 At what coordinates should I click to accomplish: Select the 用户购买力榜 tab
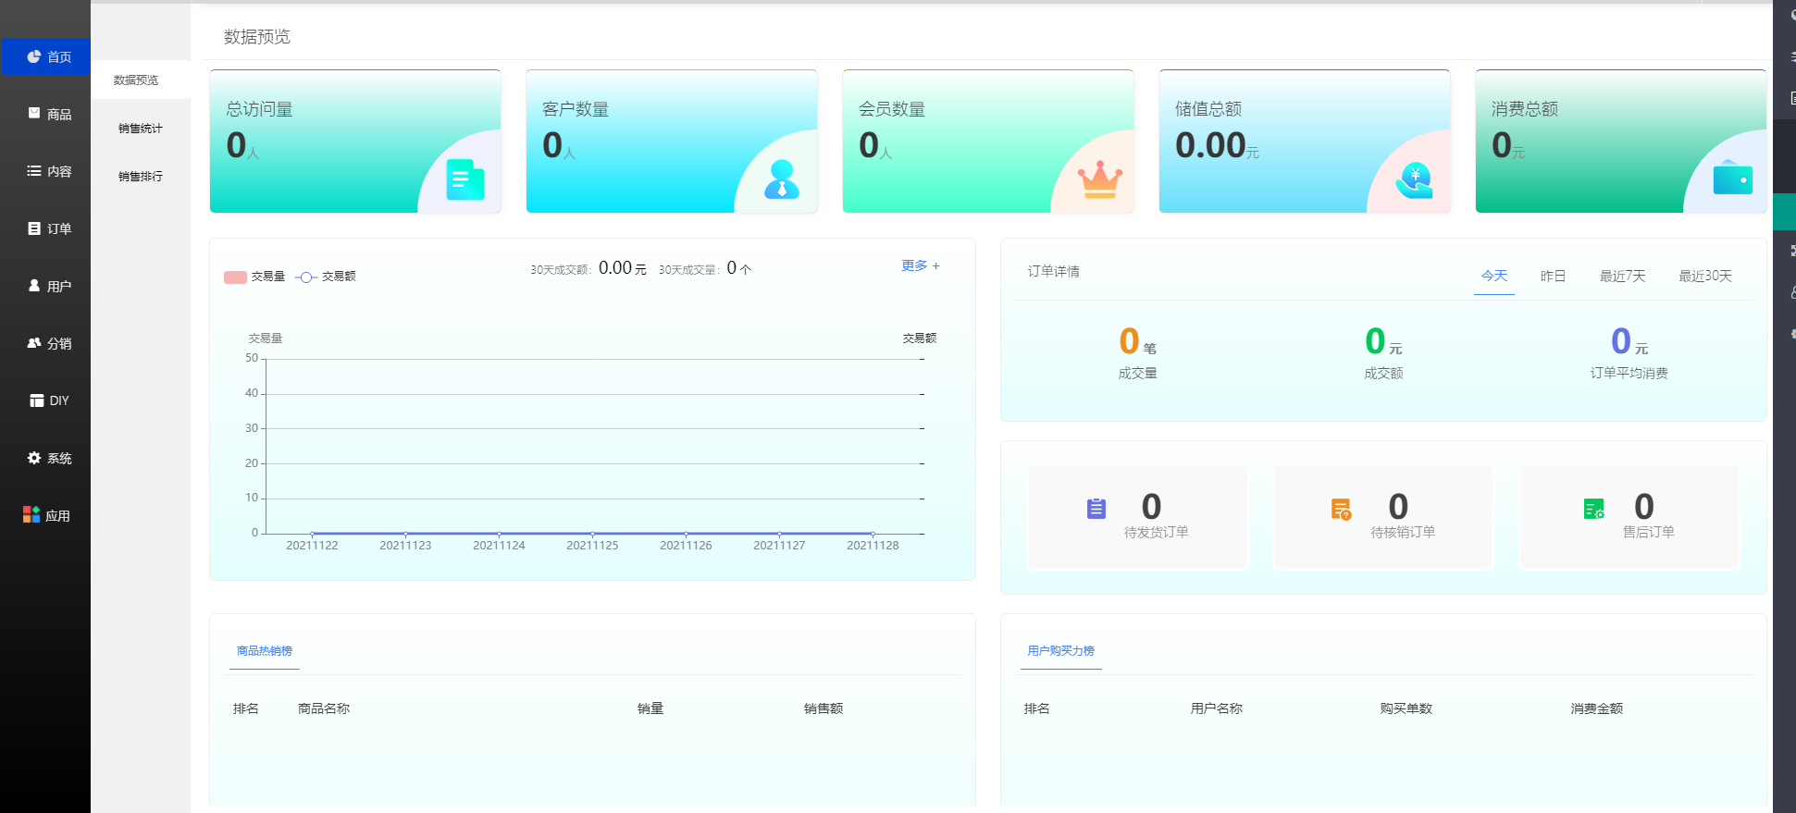(x=1061, y=651)
